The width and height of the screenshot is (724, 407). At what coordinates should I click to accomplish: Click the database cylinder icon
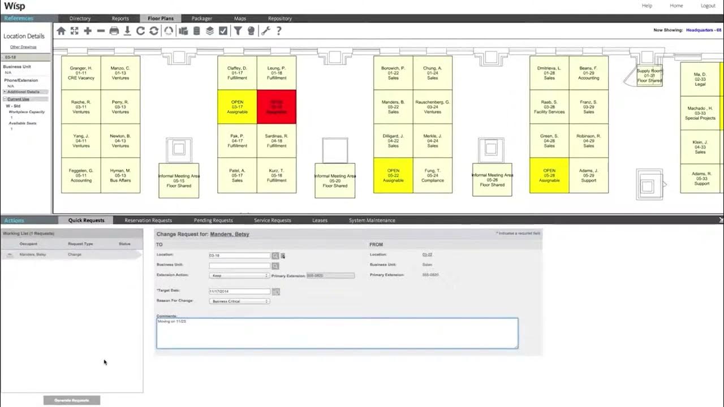pos(196,31)
